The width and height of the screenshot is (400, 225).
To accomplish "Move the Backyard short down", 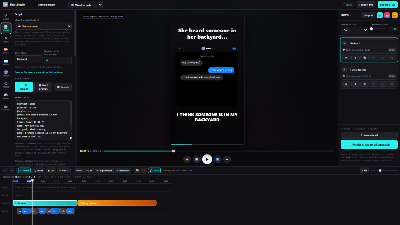I will tap(383, 58).
